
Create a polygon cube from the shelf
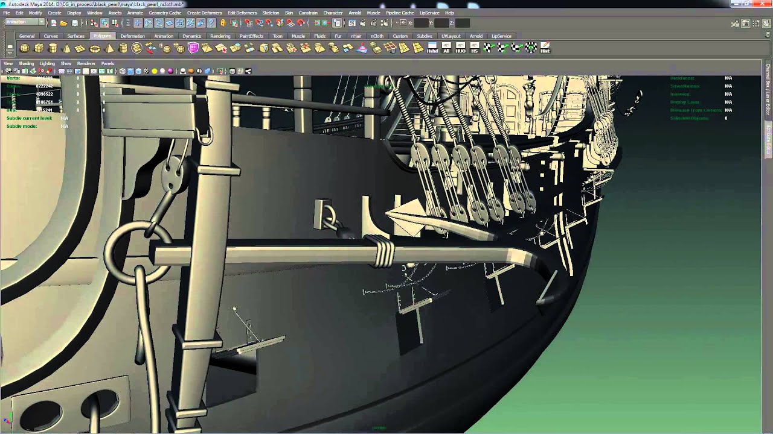pos(39,48)
